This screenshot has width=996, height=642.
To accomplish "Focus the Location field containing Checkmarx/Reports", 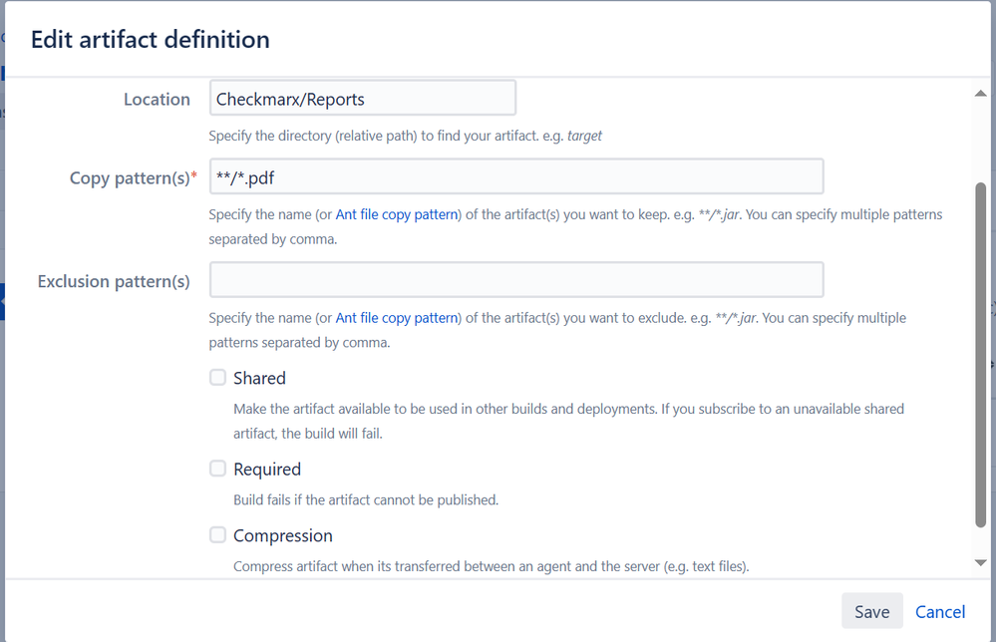I will tap(363, 99).
